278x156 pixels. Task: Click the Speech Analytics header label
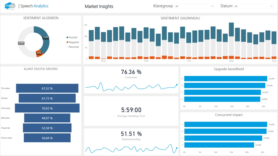[x=34, y=6]
